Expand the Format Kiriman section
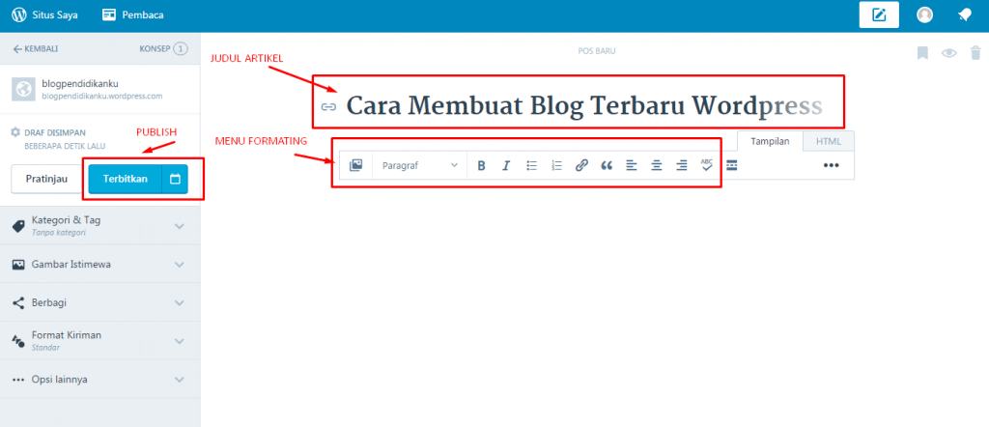 [x=100, y=341]
